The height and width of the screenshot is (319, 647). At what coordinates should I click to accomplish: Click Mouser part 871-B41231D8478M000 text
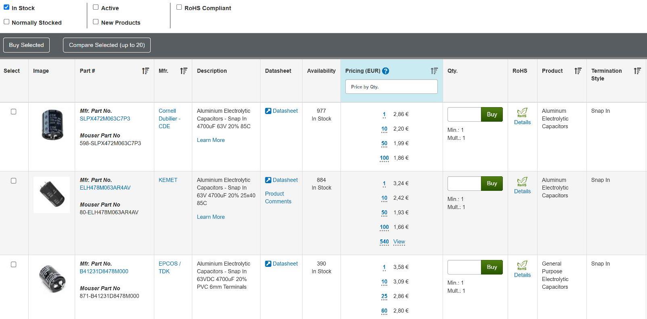click(109, 296)
